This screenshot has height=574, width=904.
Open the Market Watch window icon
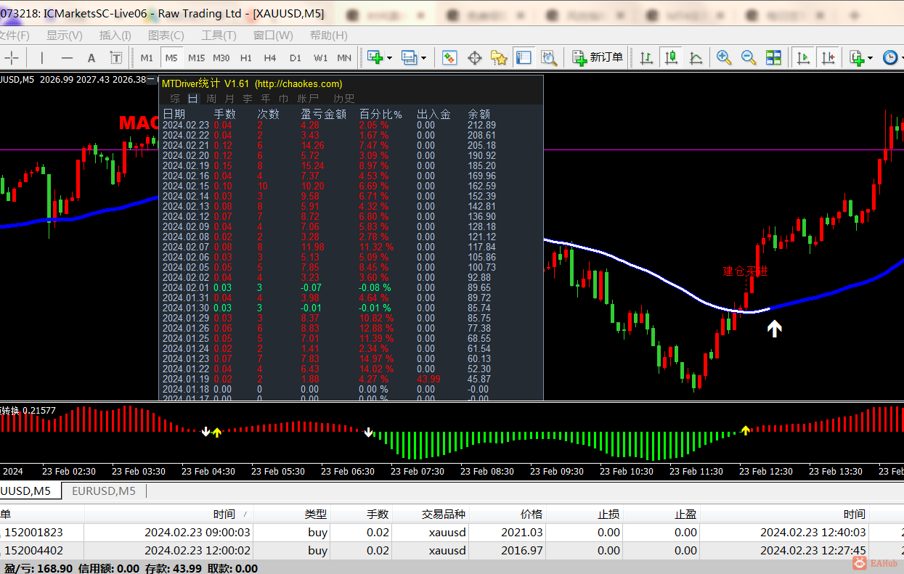tap(449, 57)
